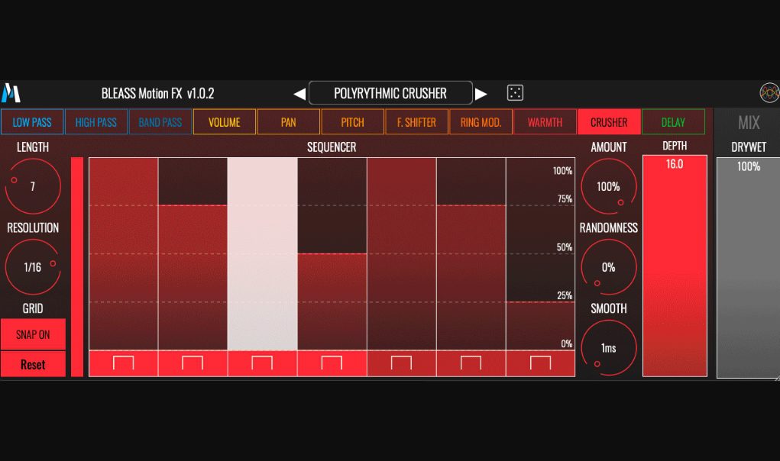Open the POLYRYTHMIC CRUSHER preset name box
The height and width of the screenshot is (461, 780).
tap(390, 93)
